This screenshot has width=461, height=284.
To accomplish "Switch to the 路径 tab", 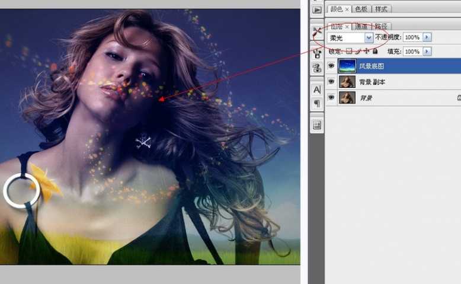I will pyautogui.click(x=381, y=27).
